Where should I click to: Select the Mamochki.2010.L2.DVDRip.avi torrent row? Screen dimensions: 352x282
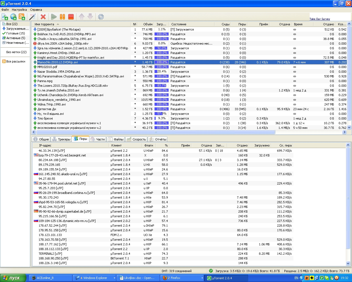tap(190, 62)
